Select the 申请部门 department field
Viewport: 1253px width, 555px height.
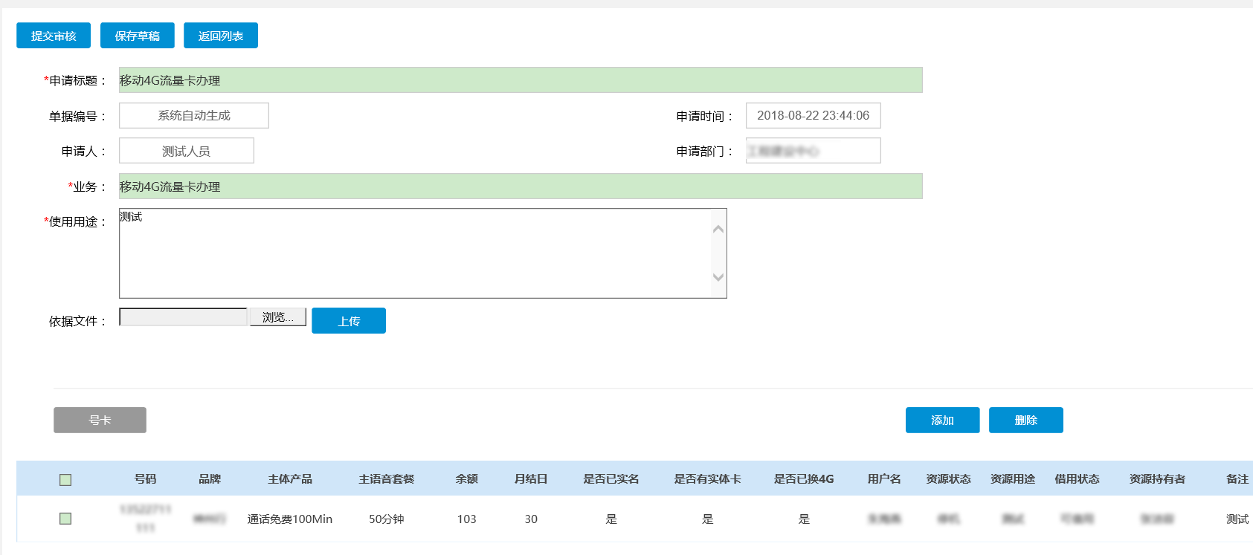813,151
